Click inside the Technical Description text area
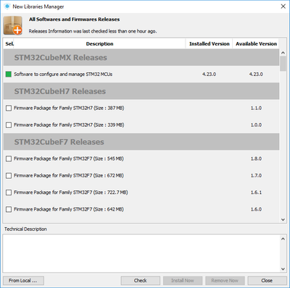290x288 pixels. [141, 253]
